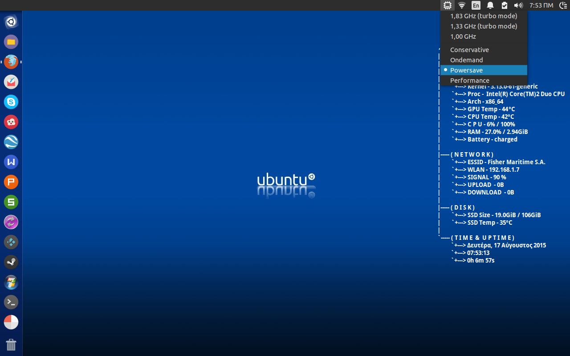Pick the Conservative governor
Image resolution: width=570 pixels, height=356 pixels.
tap(469, 50)
